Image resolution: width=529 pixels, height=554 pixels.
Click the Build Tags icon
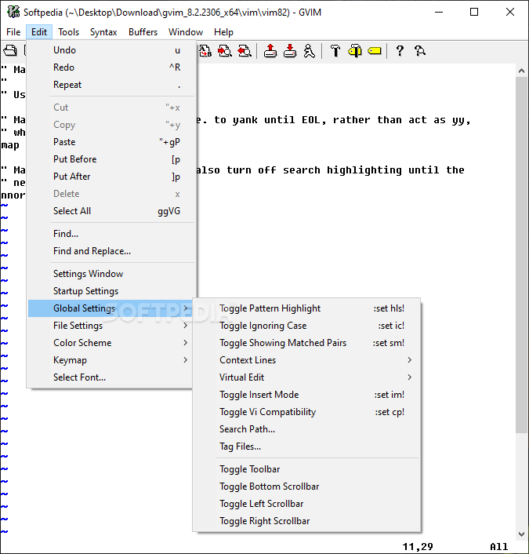coord(355,51)
